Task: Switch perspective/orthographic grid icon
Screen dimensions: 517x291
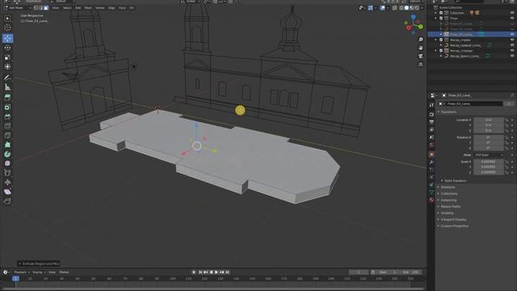Action: coord(421,65)
